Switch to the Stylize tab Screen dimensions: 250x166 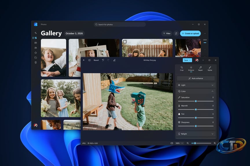pyautogui.click(x=210, y=69)
